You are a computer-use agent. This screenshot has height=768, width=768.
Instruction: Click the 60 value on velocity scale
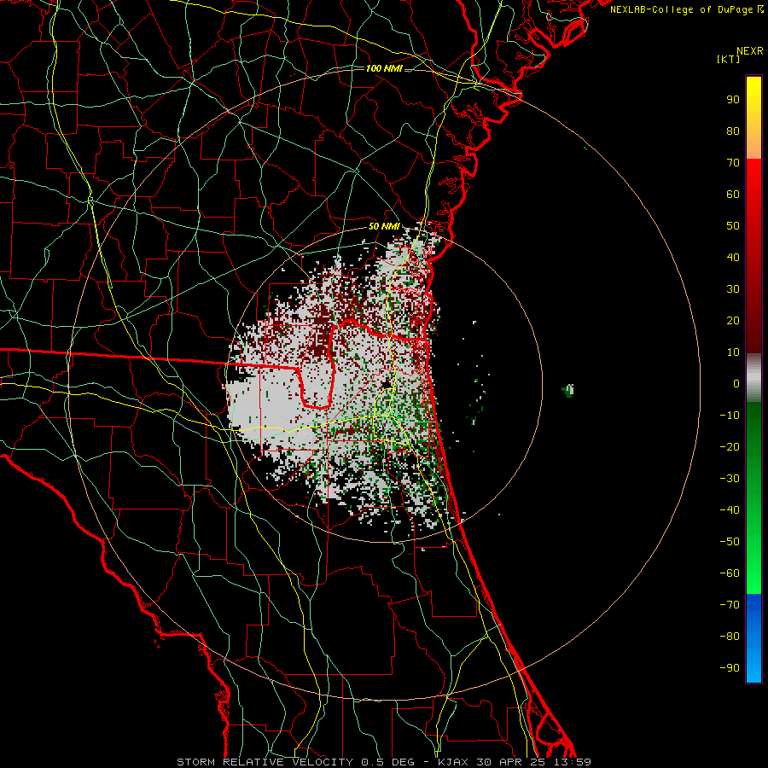pos(733,195)
